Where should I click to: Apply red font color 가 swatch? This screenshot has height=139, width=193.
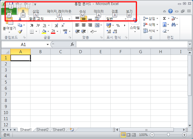pos(53,31)
